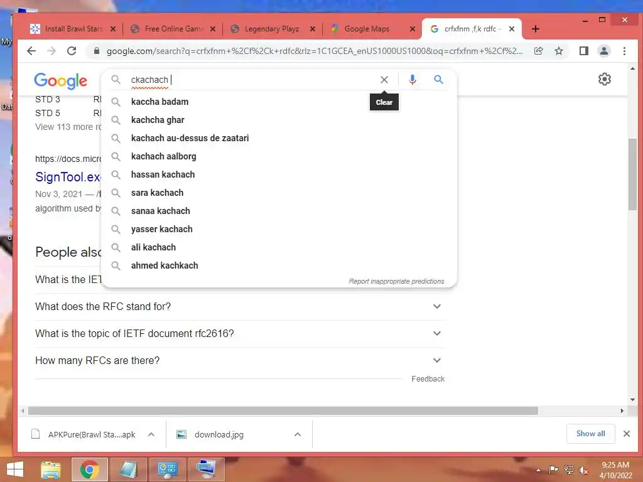Screen dimensions: 643x482
Task: Choose suggestion 'kachach au-dessus de zaatari'
Action: 279,138
